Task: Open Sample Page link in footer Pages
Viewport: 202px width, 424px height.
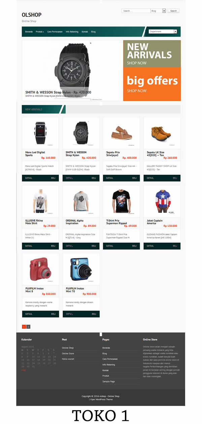Action: pyautogui.click(x=108, y=382)
